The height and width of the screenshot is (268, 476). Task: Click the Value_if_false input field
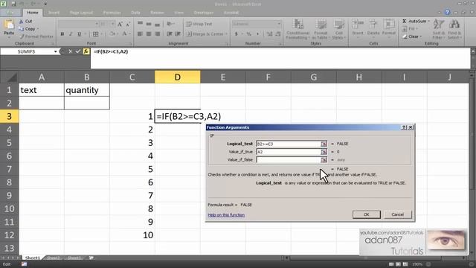pos(289,160)
